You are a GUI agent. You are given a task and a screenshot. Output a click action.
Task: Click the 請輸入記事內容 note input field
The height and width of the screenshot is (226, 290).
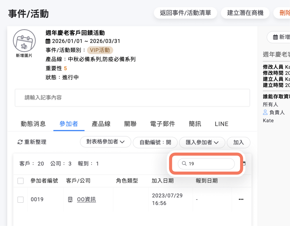(132, 98)
